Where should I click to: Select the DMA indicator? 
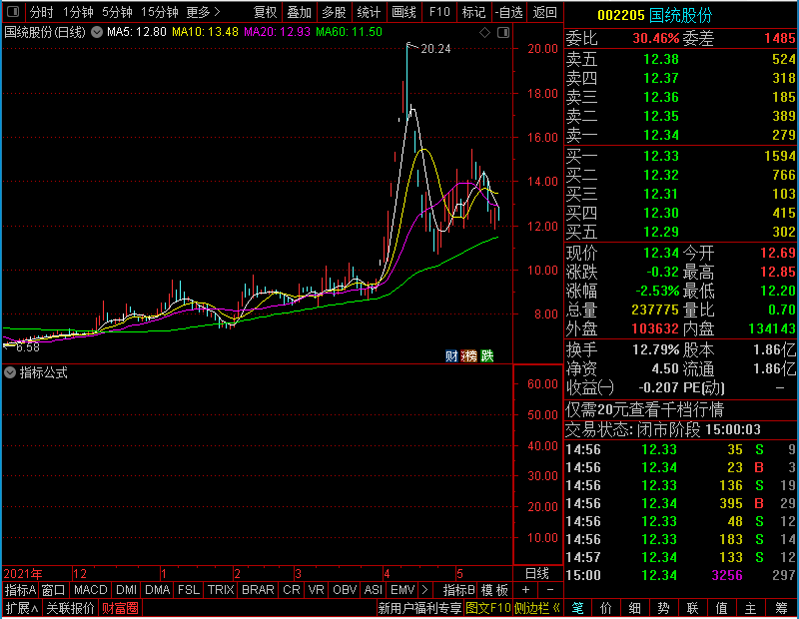[157, 590]
